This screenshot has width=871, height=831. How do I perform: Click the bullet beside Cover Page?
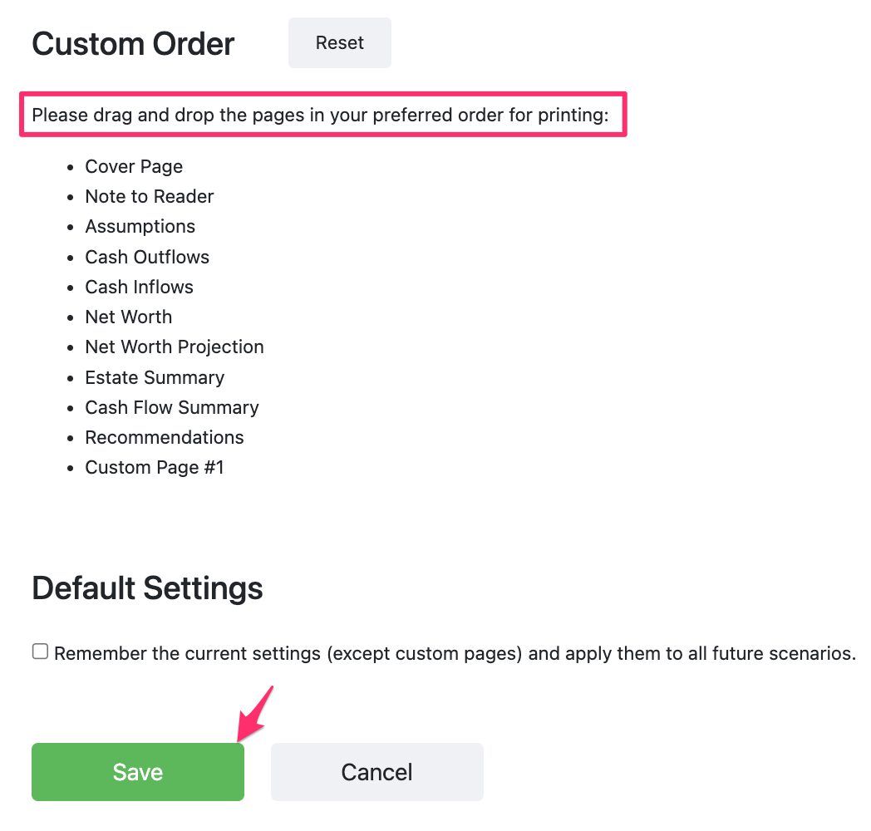[x=71, y=167]
